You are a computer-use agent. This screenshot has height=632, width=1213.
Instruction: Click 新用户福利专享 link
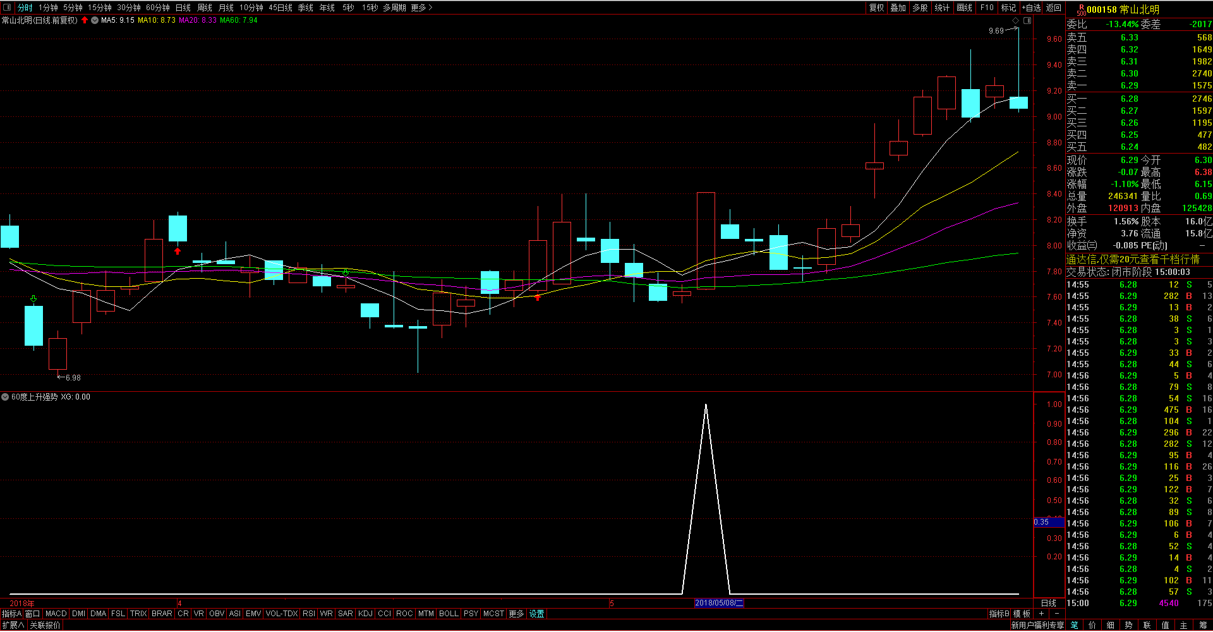1037,625
